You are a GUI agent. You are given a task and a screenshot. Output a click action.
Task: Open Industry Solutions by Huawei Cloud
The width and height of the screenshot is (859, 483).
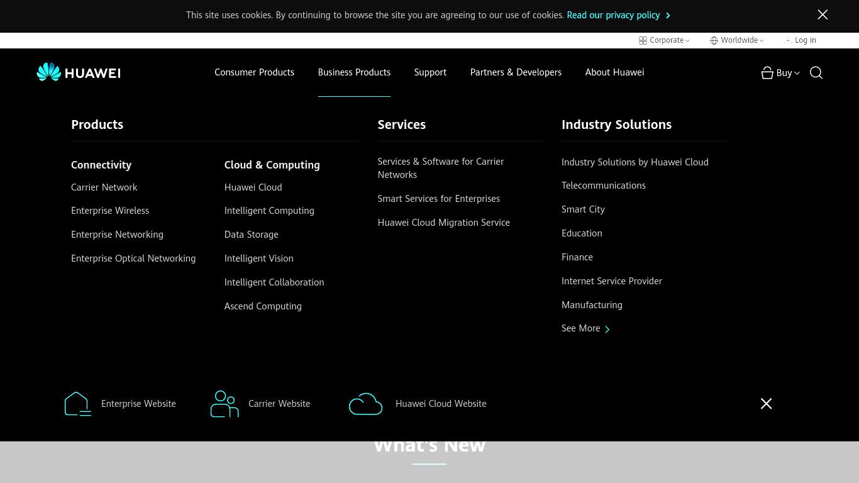tap(635, 162)
